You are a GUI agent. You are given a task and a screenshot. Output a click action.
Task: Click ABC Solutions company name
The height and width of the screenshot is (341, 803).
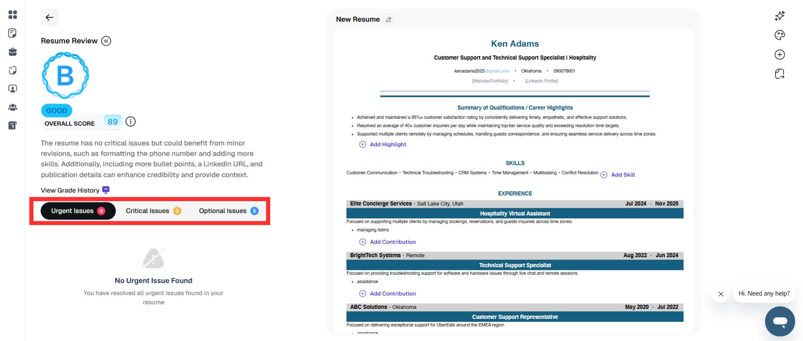[368, 307]
